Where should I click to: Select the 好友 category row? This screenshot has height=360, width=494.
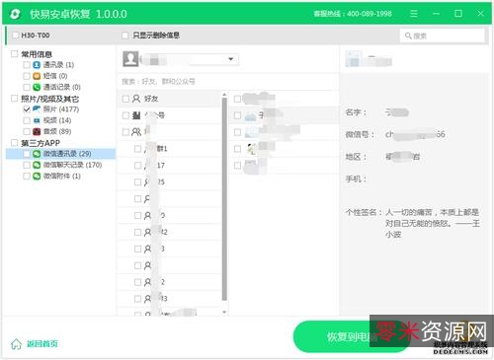click(x=170, y=99)
